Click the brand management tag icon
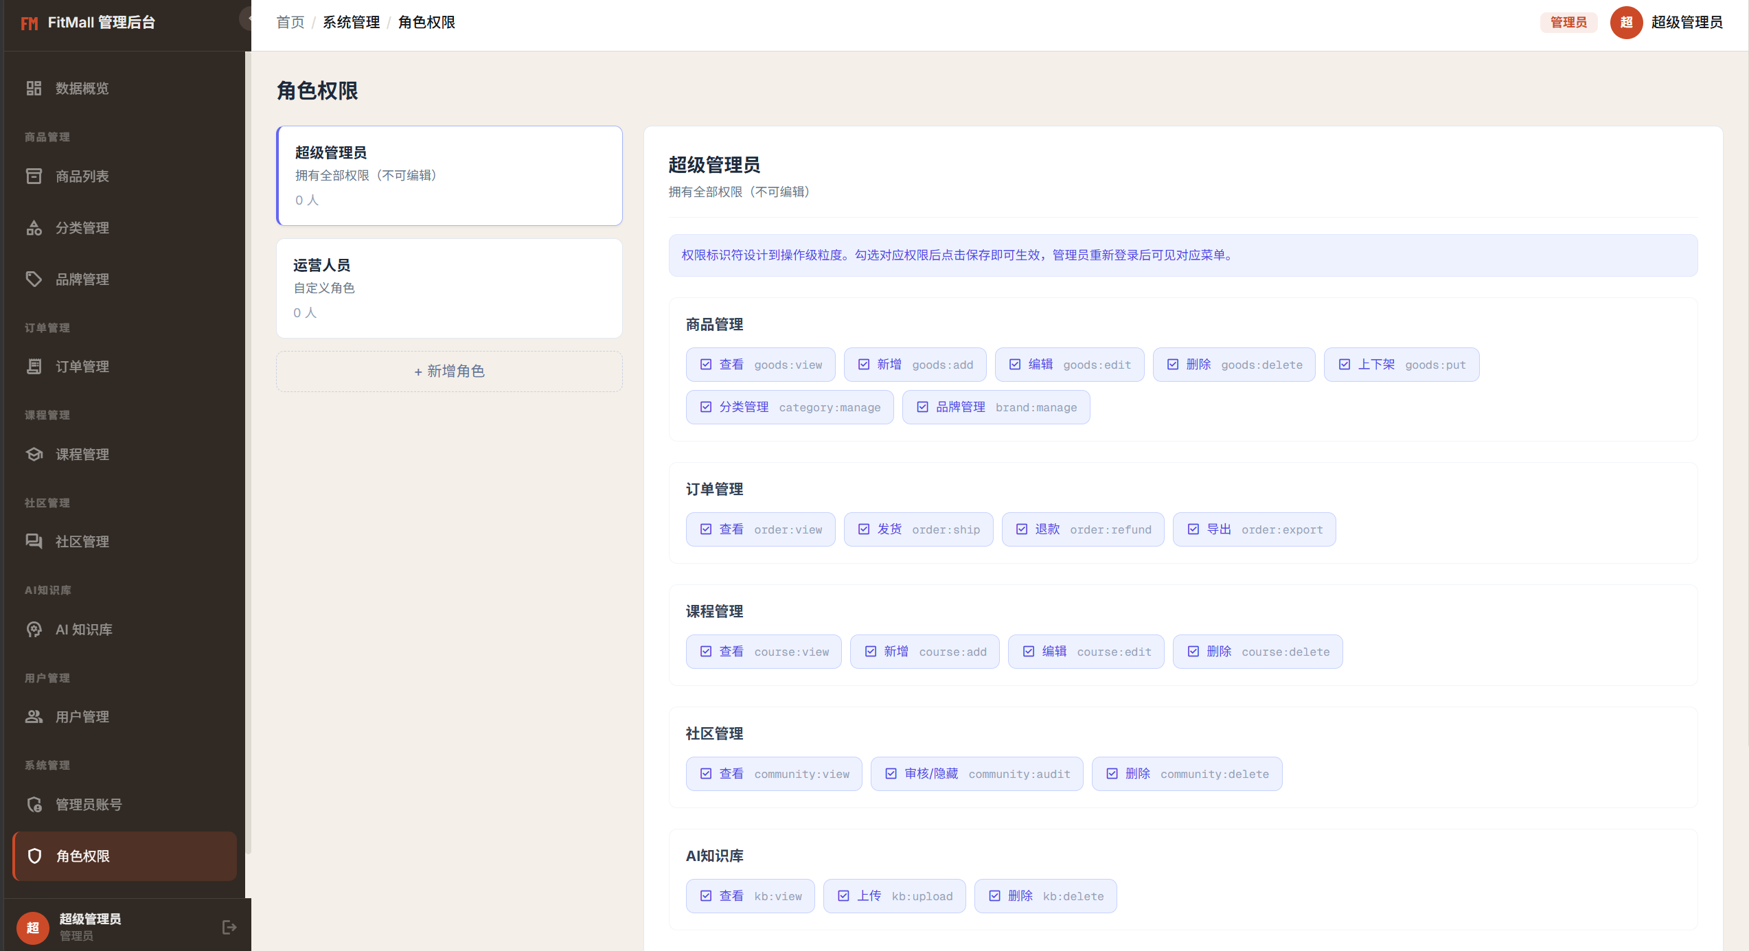Screen dimensions: 1749x951 click(x=34, y=279)
